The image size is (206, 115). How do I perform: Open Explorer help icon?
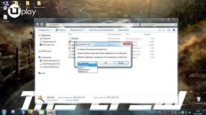(x=174, y=30)
